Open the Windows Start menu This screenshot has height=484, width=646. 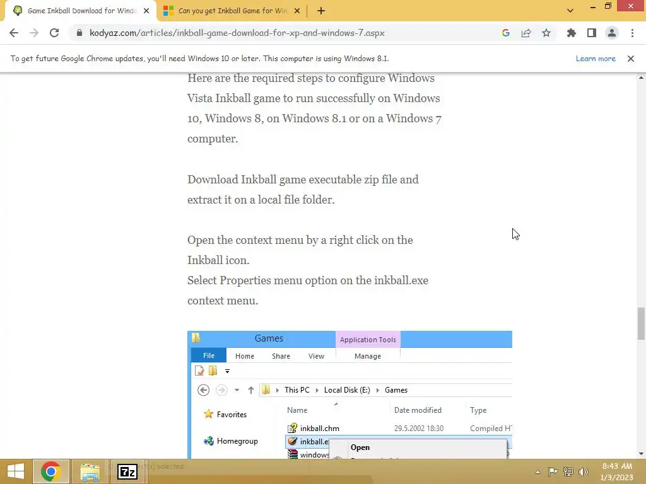pos(16,471)
